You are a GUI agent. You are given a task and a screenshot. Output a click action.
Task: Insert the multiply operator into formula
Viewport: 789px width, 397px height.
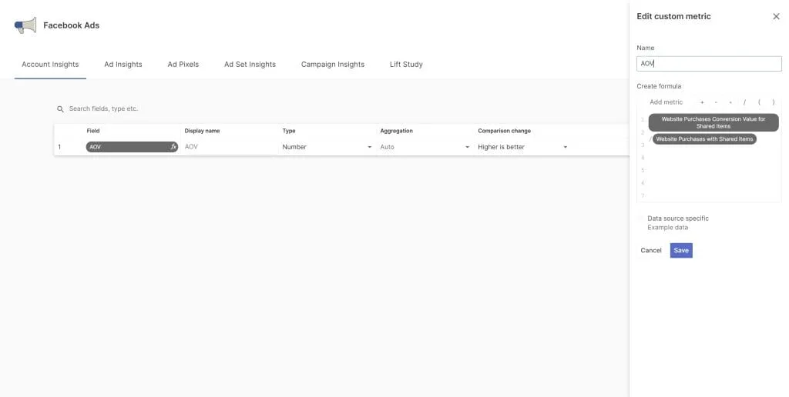point(730,102)
